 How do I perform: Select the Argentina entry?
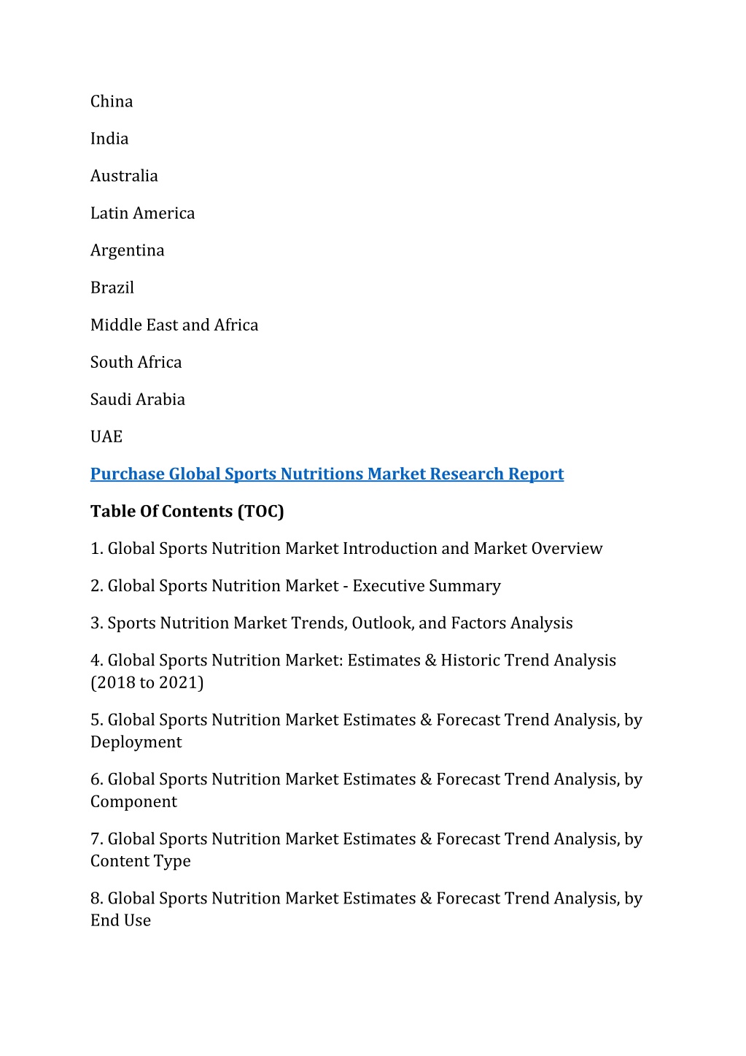coord(128,250)
